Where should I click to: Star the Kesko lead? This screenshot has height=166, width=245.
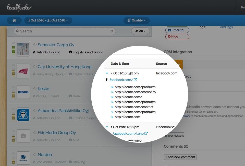pyautogui.click(x=35, y=89)
